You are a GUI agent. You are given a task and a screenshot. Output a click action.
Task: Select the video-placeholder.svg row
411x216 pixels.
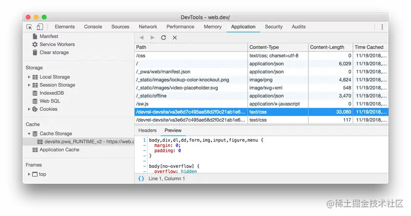point(261,88)
